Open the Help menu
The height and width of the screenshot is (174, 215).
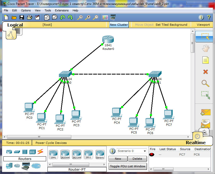(x=75, y=10)
